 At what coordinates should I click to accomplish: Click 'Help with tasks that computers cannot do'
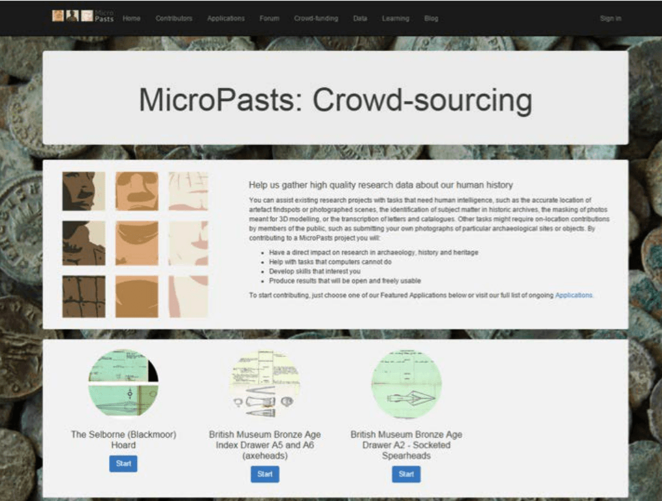(x=330, y=262)
